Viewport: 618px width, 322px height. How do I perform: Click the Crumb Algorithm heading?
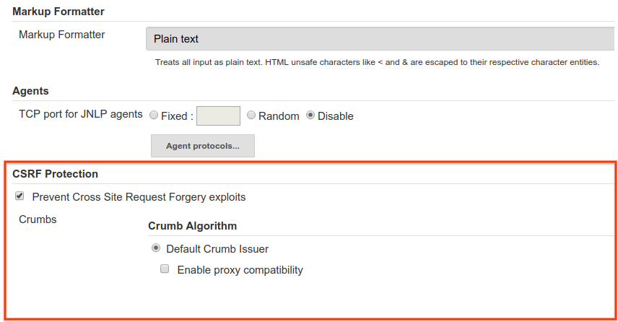pos(193,226)
